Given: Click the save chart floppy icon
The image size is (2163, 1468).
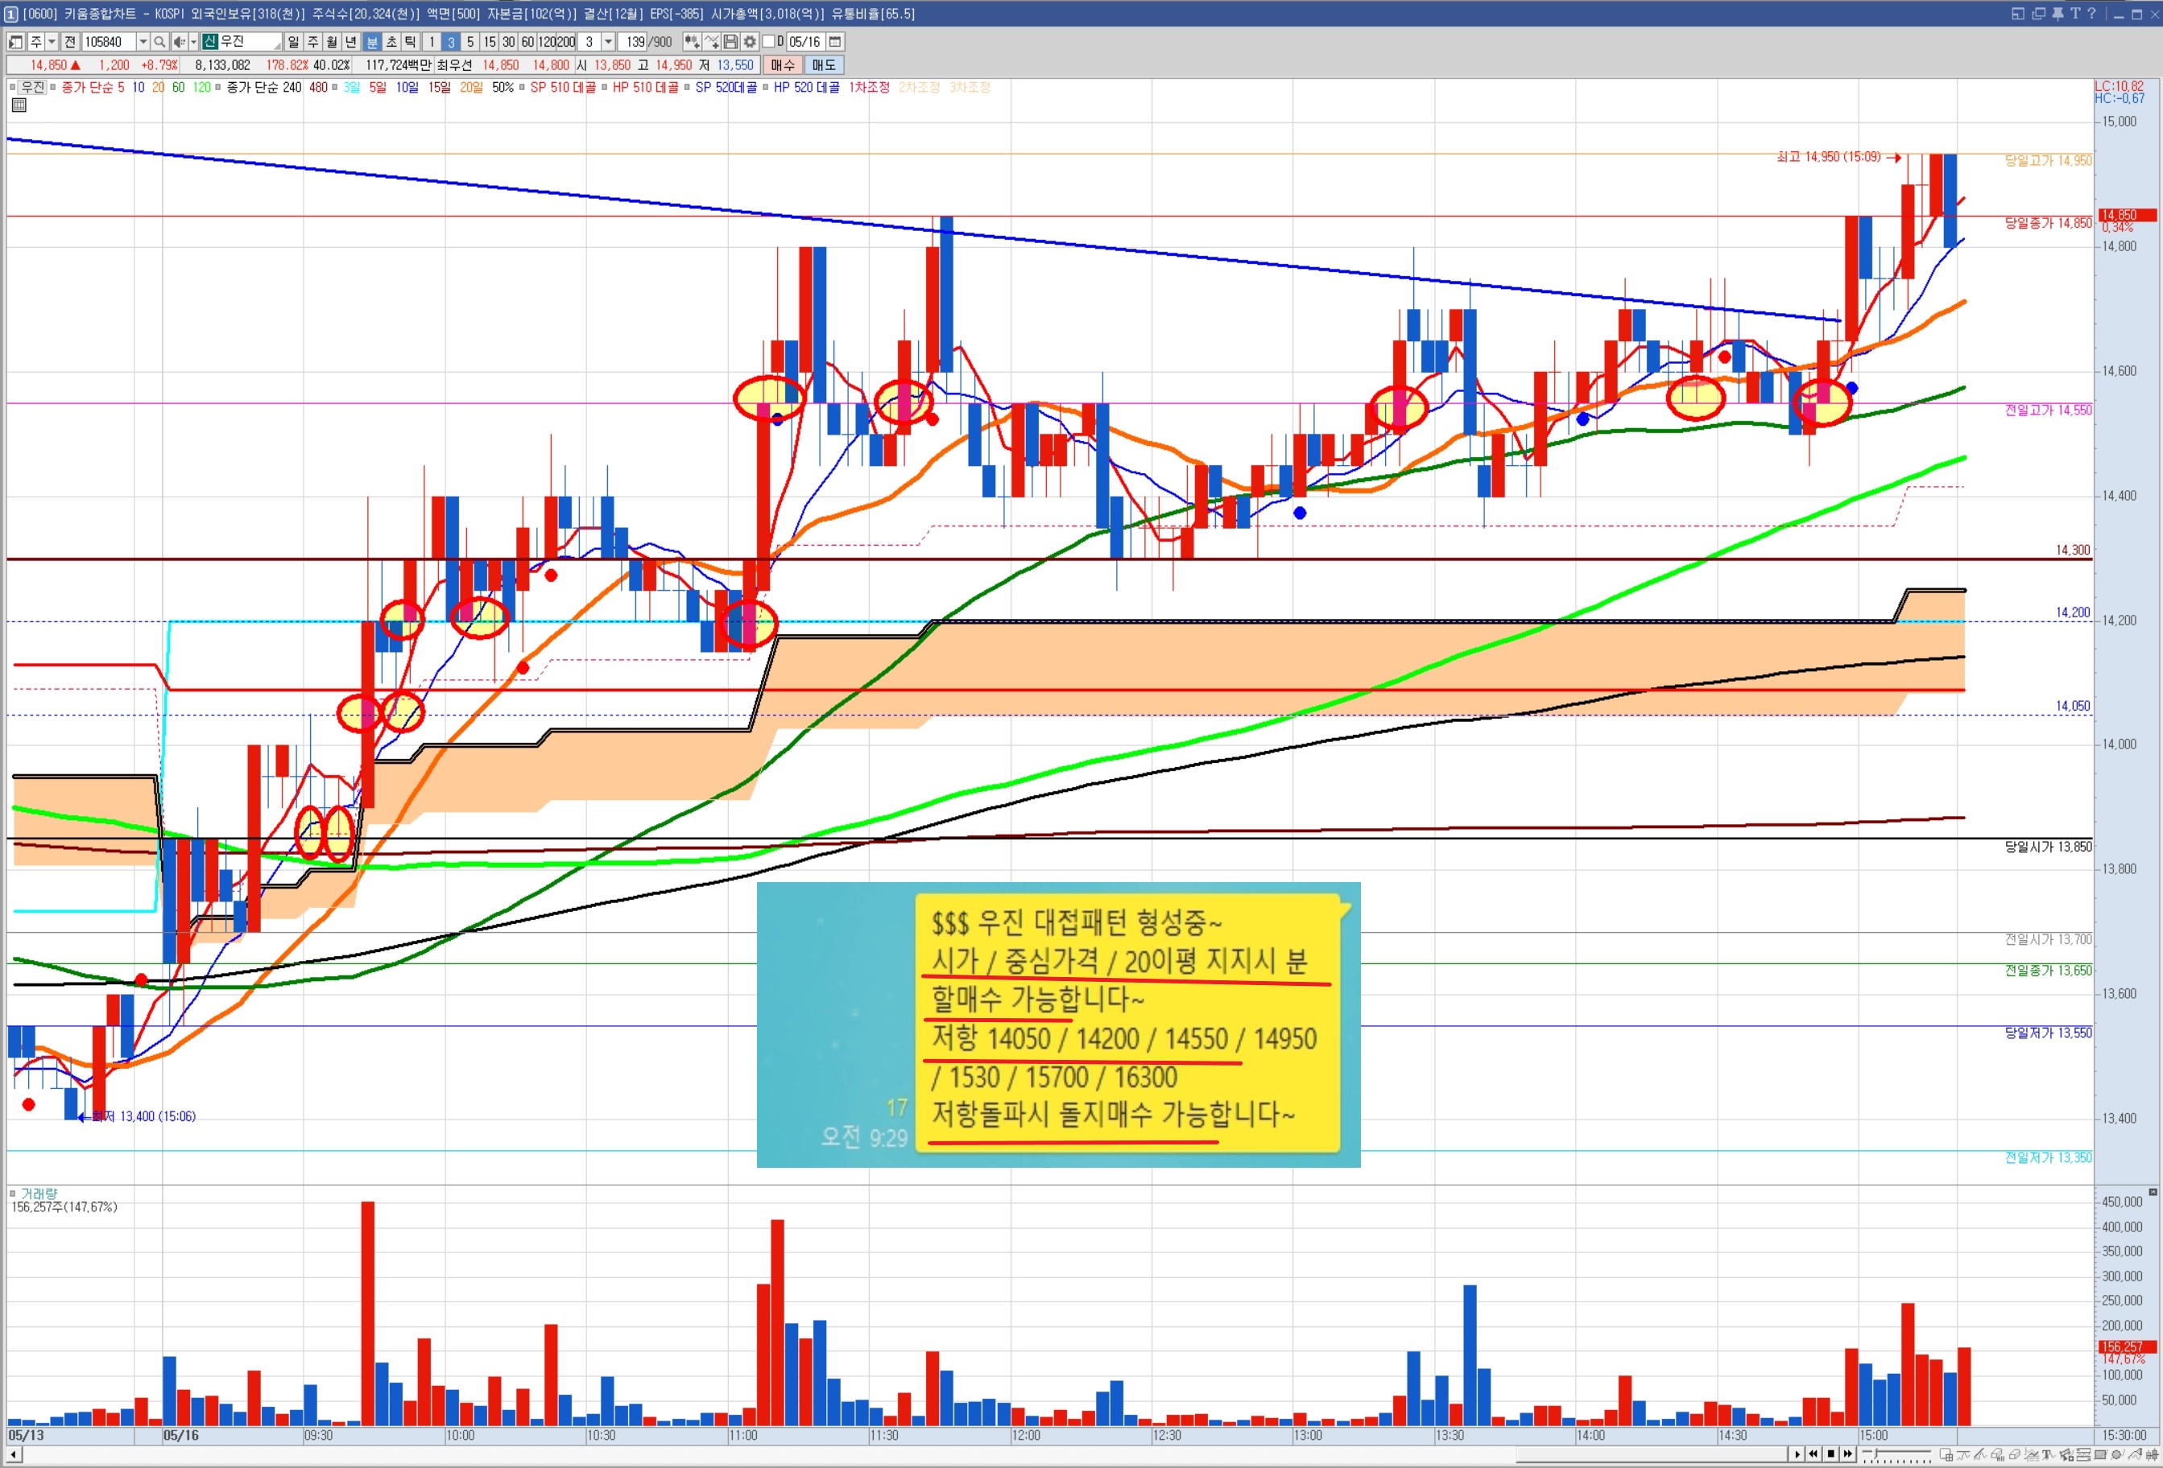Looking at the screenshot, I should [730, 42].
